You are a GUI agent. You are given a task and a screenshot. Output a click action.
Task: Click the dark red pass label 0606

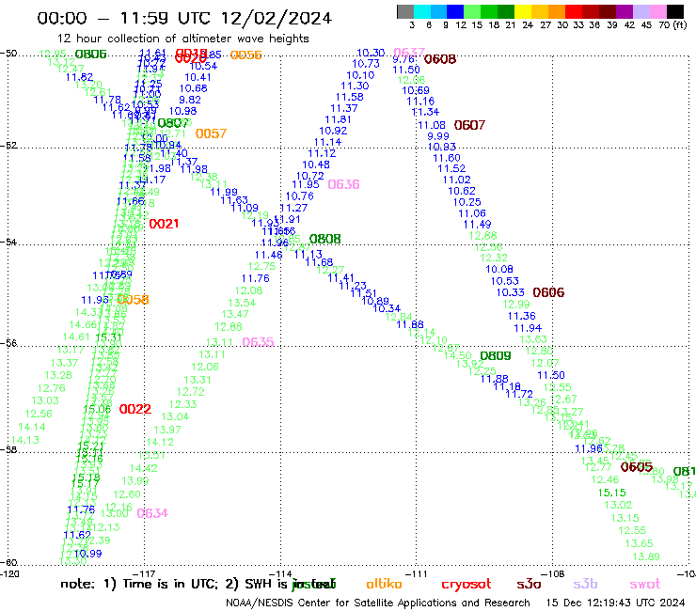548,293
